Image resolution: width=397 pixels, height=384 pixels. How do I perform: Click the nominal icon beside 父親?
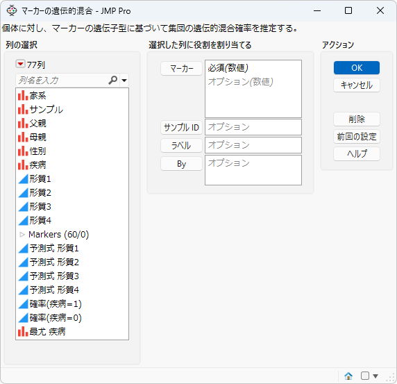(x=23, y=124)
